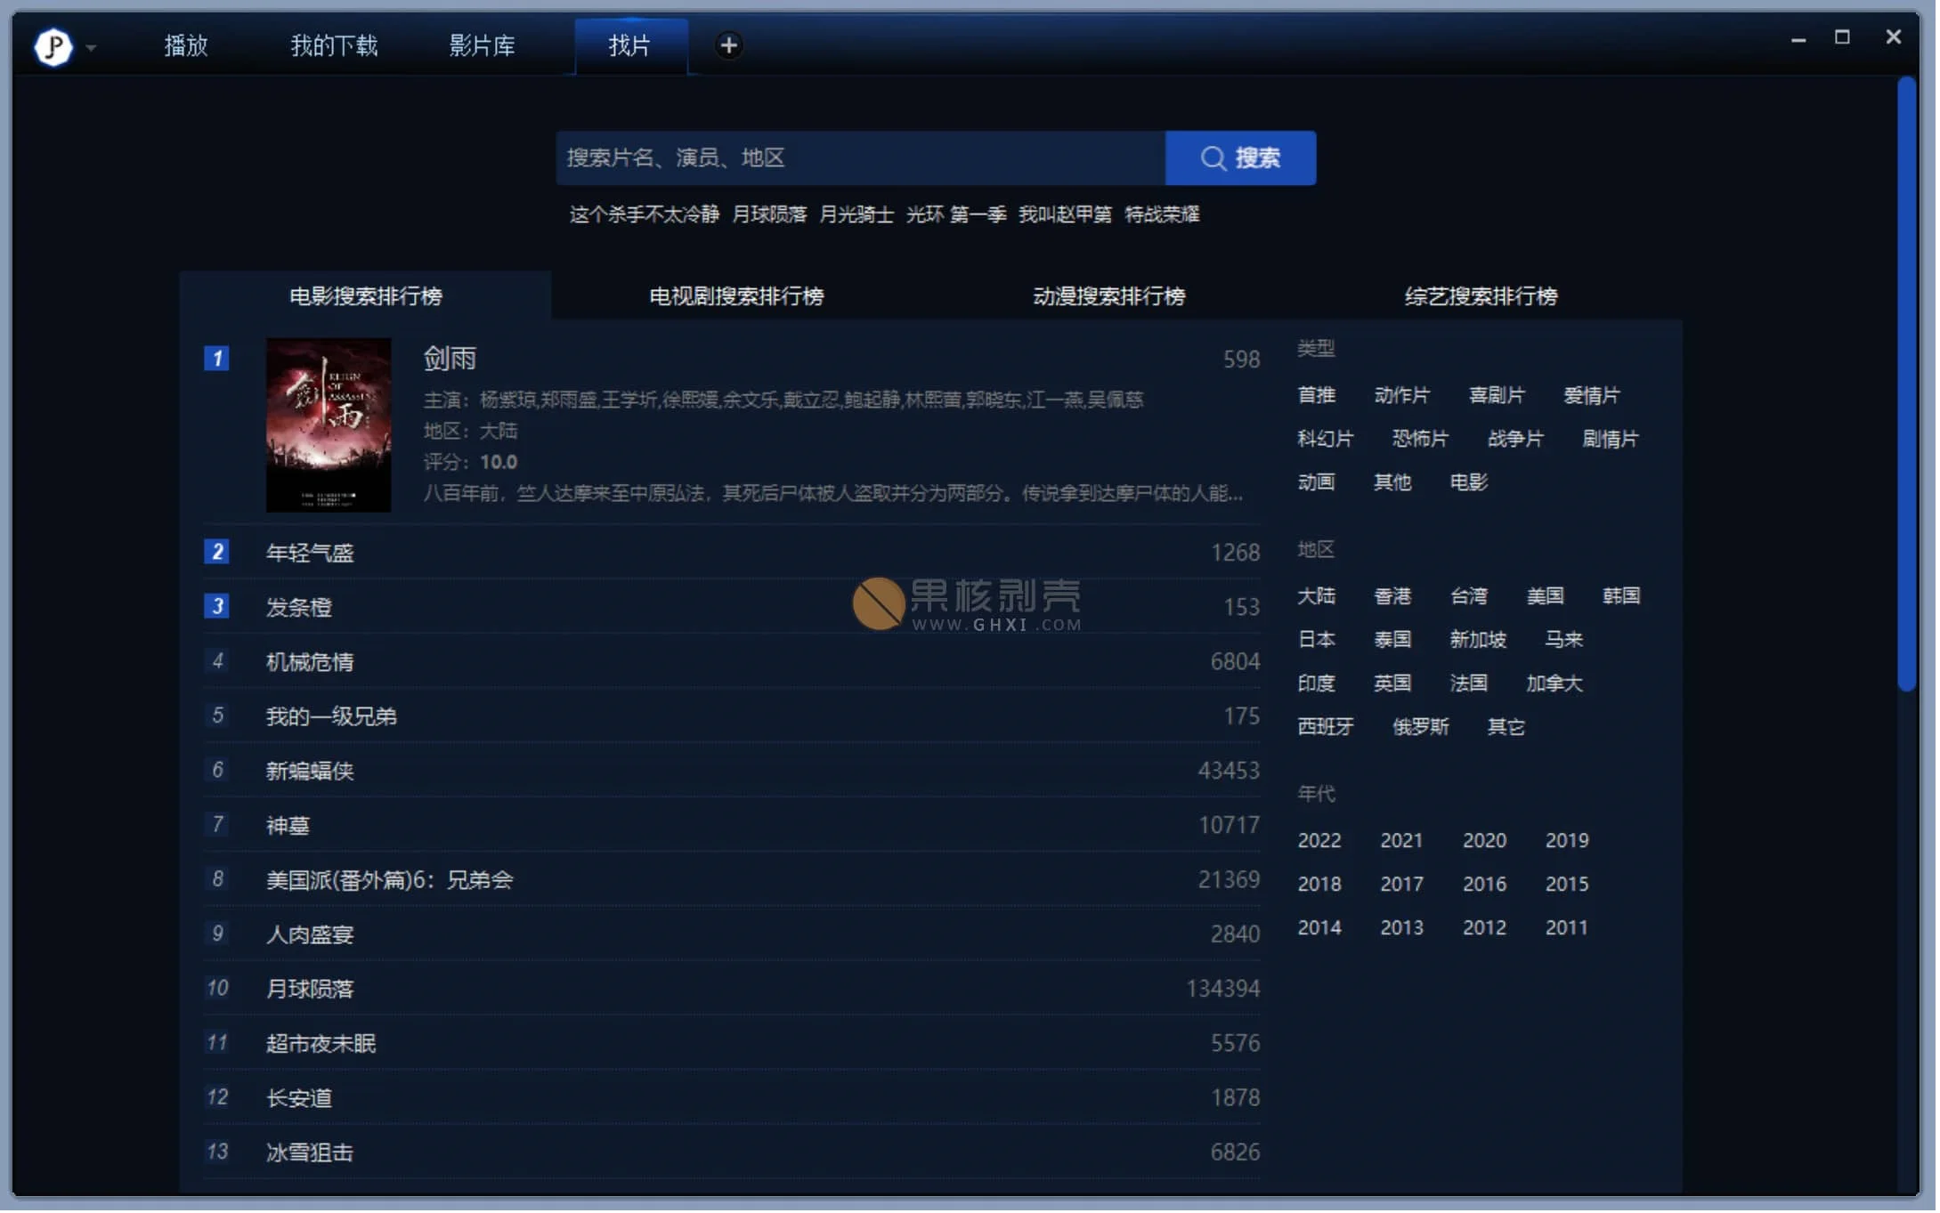Filter by 动作片 genre
The height and width of the screenshot is (1213, 1940).
click(1404, 395)
